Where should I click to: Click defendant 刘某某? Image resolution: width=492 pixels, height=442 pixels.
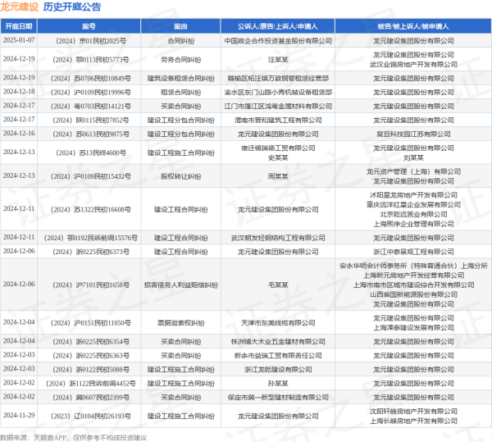[413, 157]
